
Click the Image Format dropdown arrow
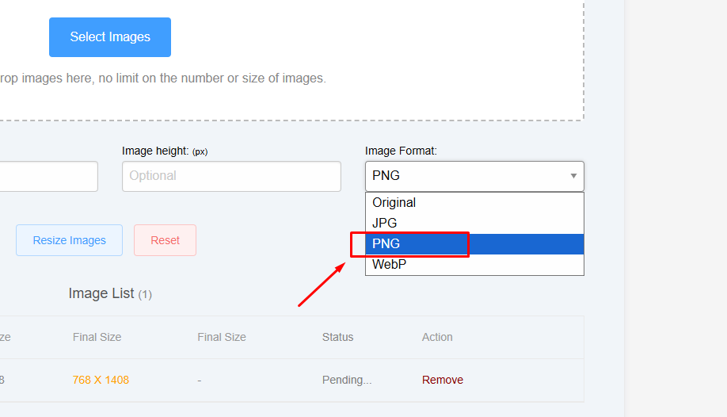[x=573, y=176]
